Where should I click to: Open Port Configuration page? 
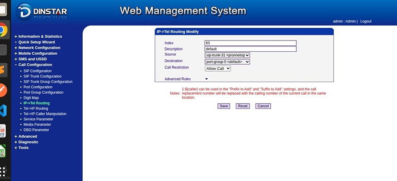click(38, 87)
